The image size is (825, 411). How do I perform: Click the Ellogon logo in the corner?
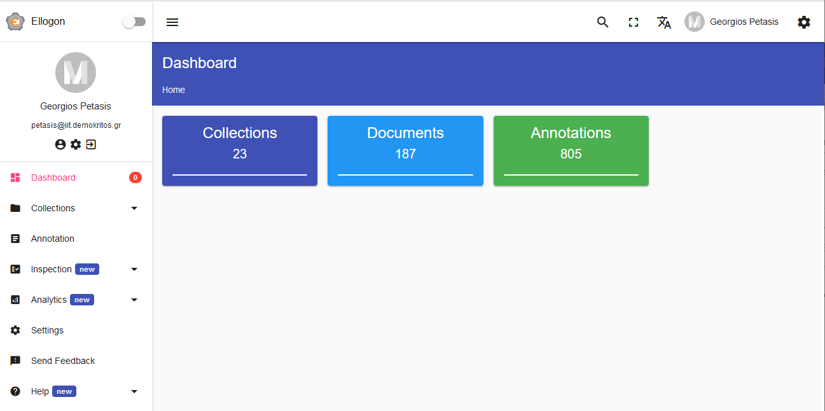15,21
